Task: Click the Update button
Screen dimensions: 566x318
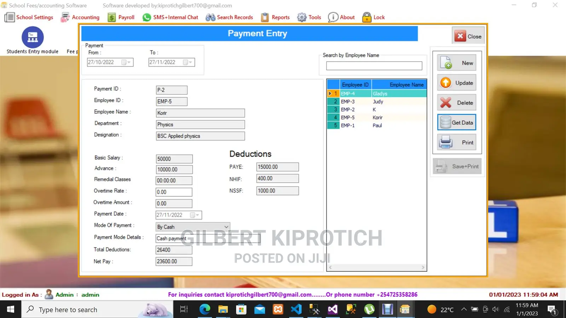Action: 457,83
